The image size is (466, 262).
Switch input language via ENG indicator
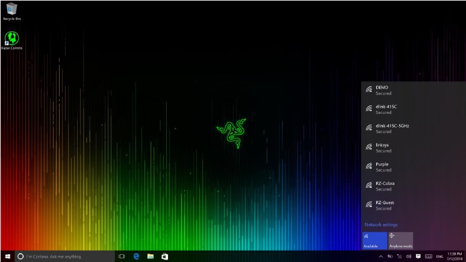(x=440, y=257)
